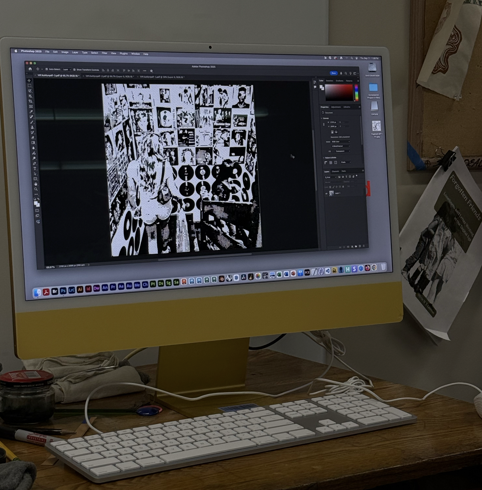Toggle the layer filter on/off switch
Viewport: 482px width, 490px height.
(357, 176)
